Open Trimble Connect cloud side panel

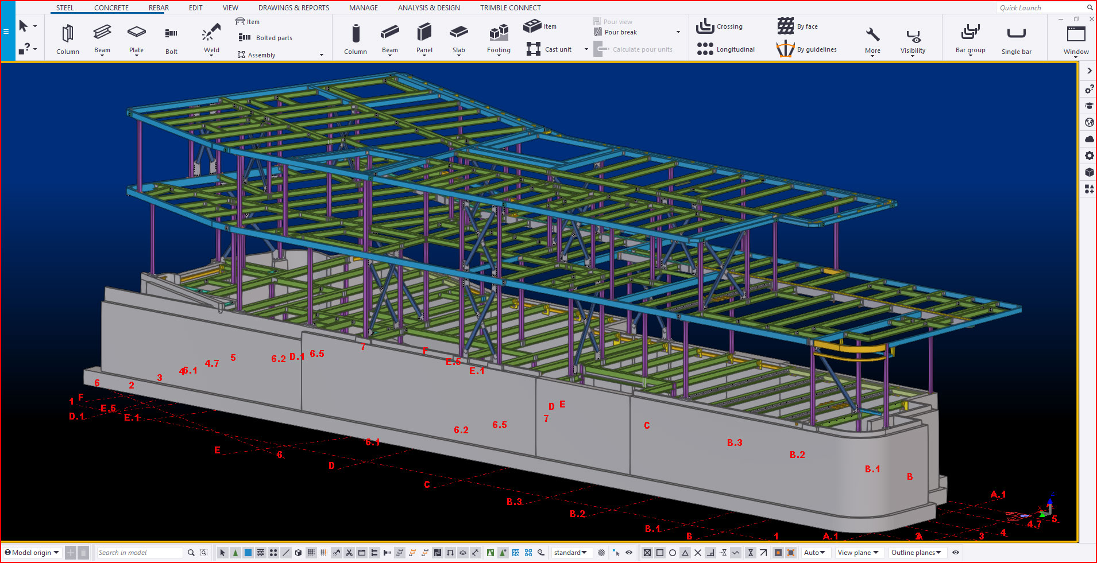click(1089, 139)
